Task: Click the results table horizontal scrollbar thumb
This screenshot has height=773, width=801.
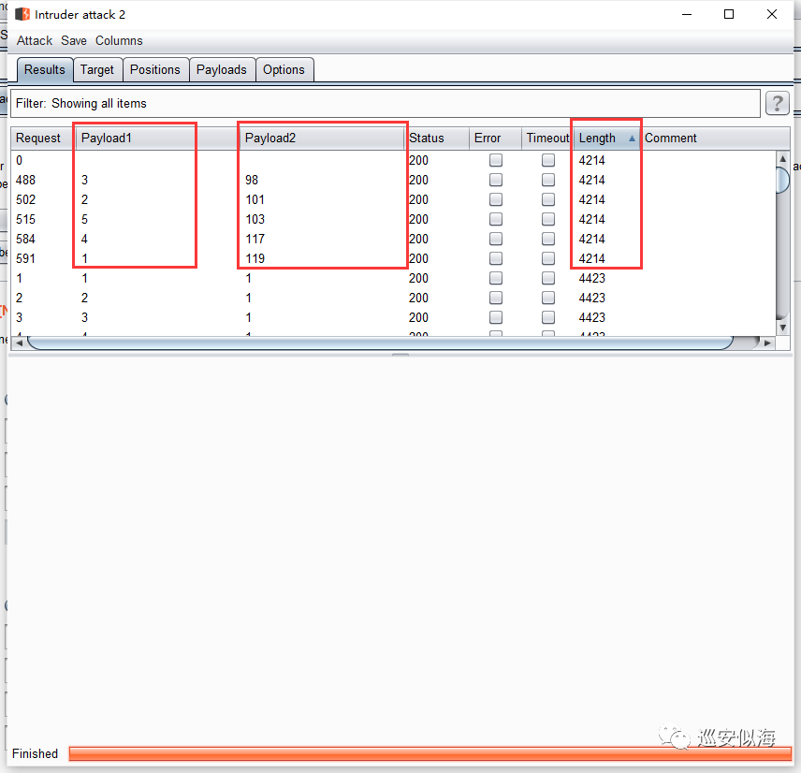Action: (381, 343)
